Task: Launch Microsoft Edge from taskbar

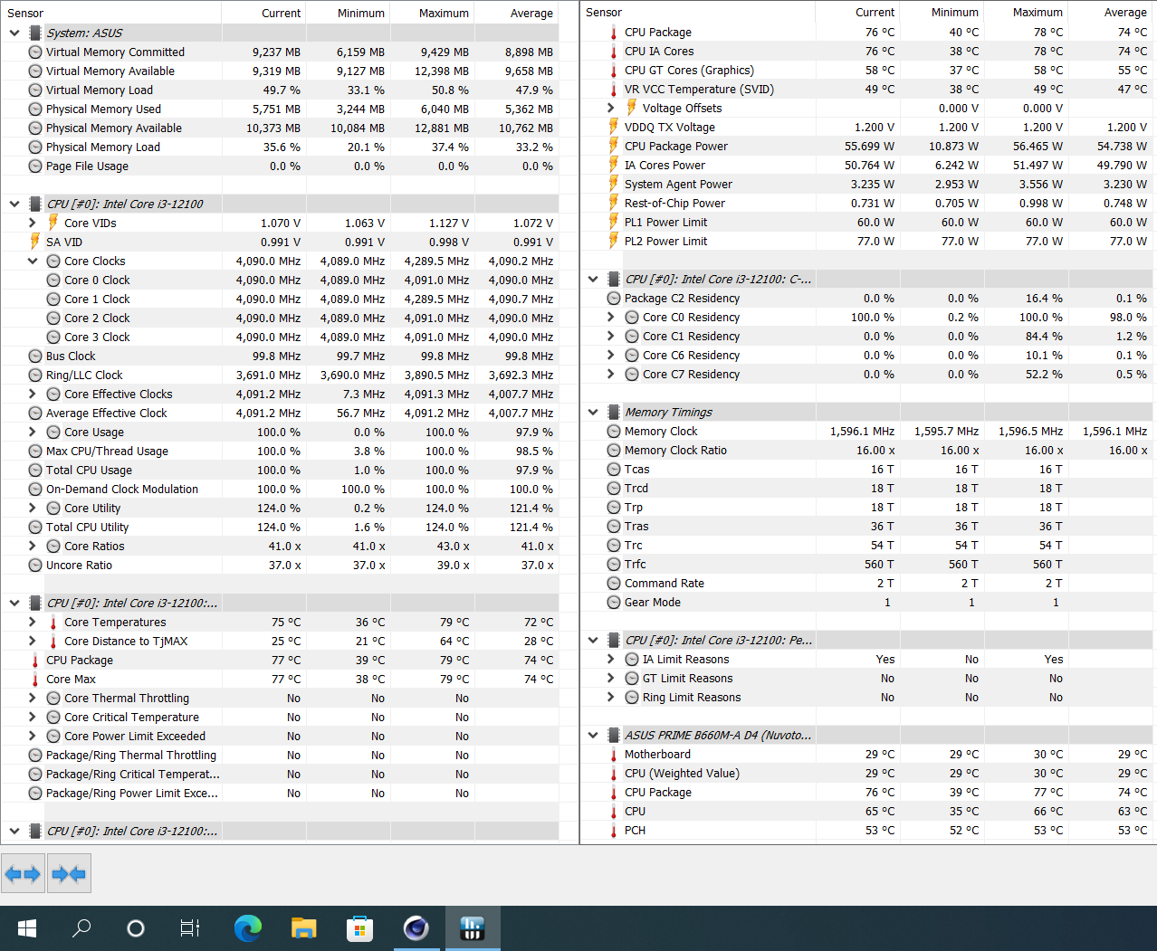Action: (x=248, y=928)
